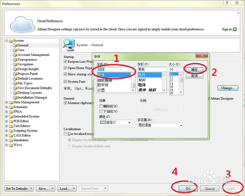Click the Transparency page icon
This screenshot has height=196, width=245.
coord(15,60)
